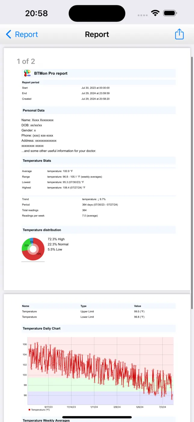This screenshot has height=422, width=194.
Task: Tap the "22.3% Normal" legend entry
Action: (x=58, y=244)
